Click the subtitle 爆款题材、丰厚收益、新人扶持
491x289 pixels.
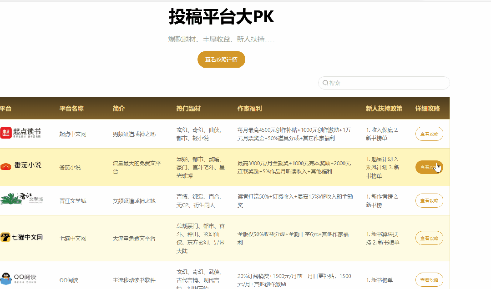(221, 39)
